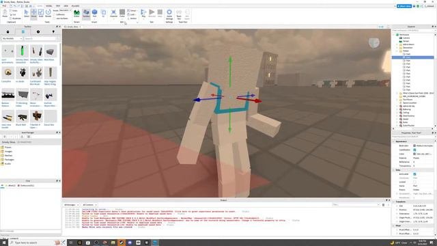Collapse the Appearance properties section
Viewport: 437px width, 246px height.
pos(394,141)
